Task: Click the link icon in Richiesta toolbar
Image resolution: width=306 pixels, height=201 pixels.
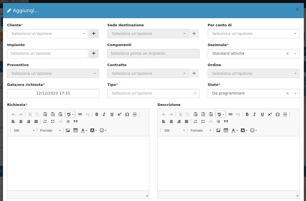Action: pos(80,114)
